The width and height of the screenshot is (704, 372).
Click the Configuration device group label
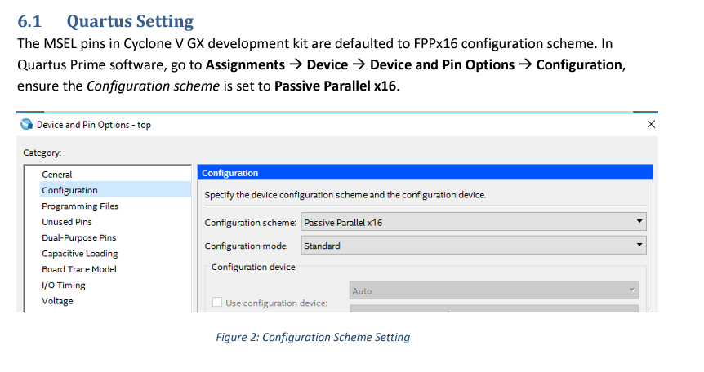pos(253,267)
